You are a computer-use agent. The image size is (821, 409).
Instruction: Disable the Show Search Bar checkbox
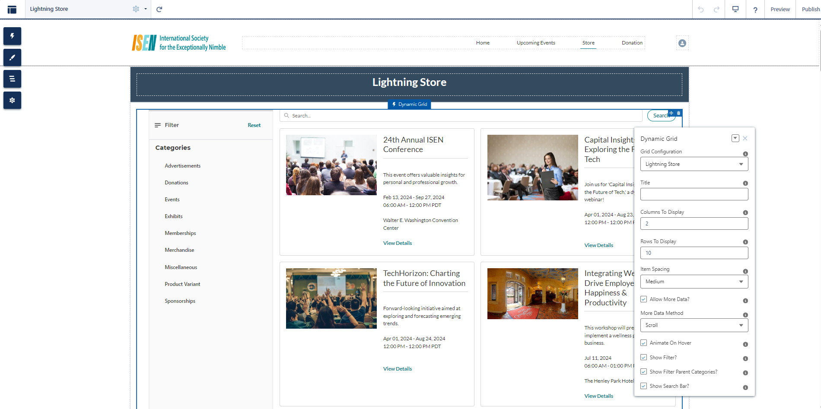coord(643,386)
